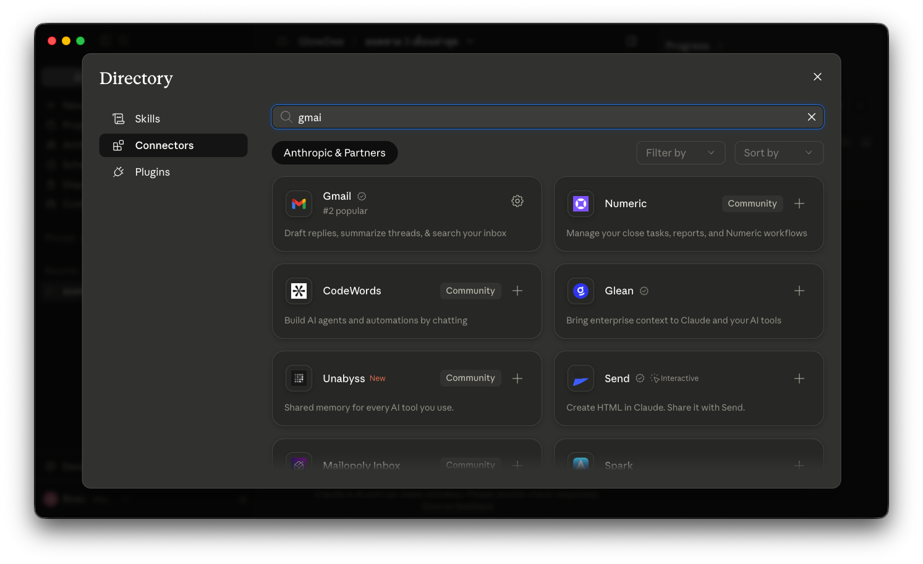Click the magnifier search icon
Image resolution: width=923 pixels, height=564 pixels.
click(x=286, y=117)
